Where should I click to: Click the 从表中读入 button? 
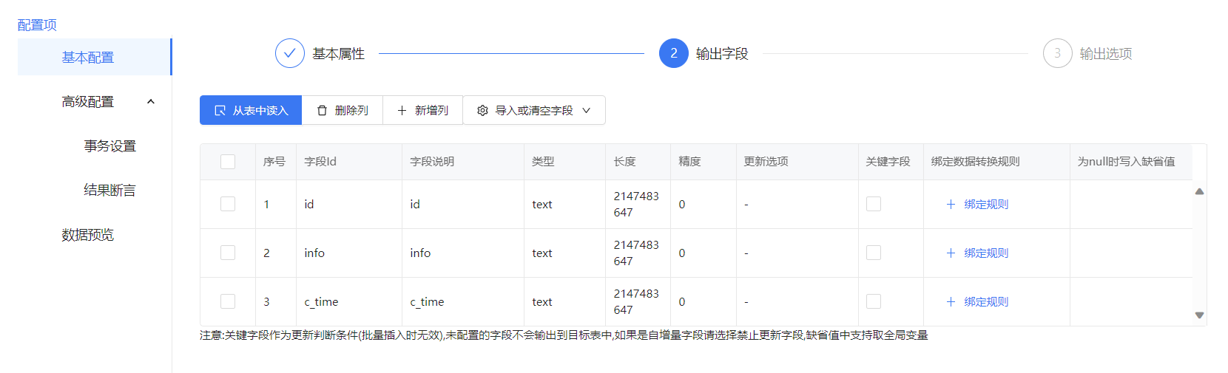click(251, 110)
